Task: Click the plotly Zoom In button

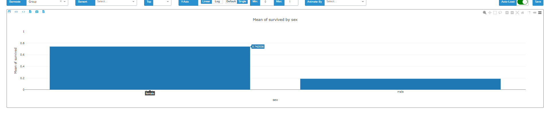Action: [x=507, y=13]
